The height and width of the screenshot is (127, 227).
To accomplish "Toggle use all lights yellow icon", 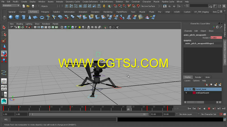I will pyautogui.click(x=79, y=27).
